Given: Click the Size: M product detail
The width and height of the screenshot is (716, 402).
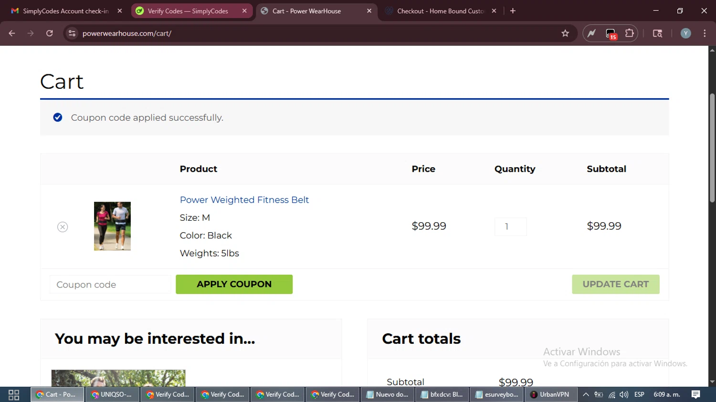Looking at the screenshot, I should [195, 217].
